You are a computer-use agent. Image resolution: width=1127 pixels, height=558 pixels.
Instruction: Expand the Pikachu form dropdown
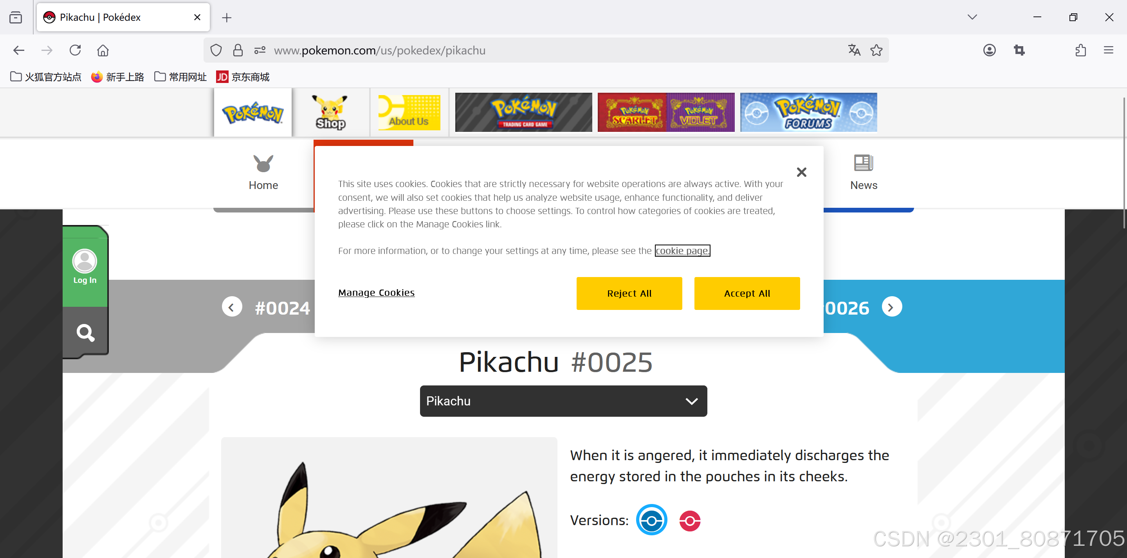click(x=563, y=401)
